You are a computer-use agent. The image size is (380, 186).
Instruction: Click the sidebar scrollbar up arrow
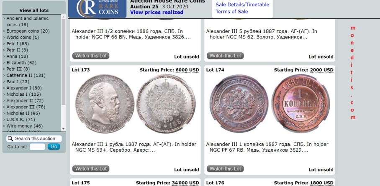click(64, 16)
